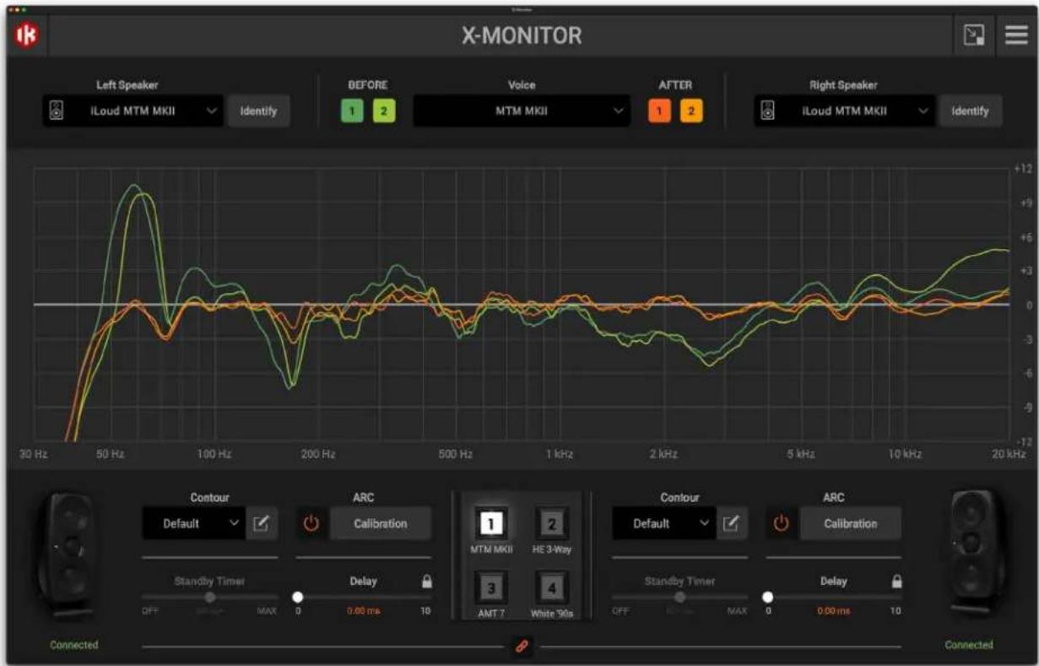Click the left speaker Delay slider handle
Screen dimensions: 1039x666
298,597
